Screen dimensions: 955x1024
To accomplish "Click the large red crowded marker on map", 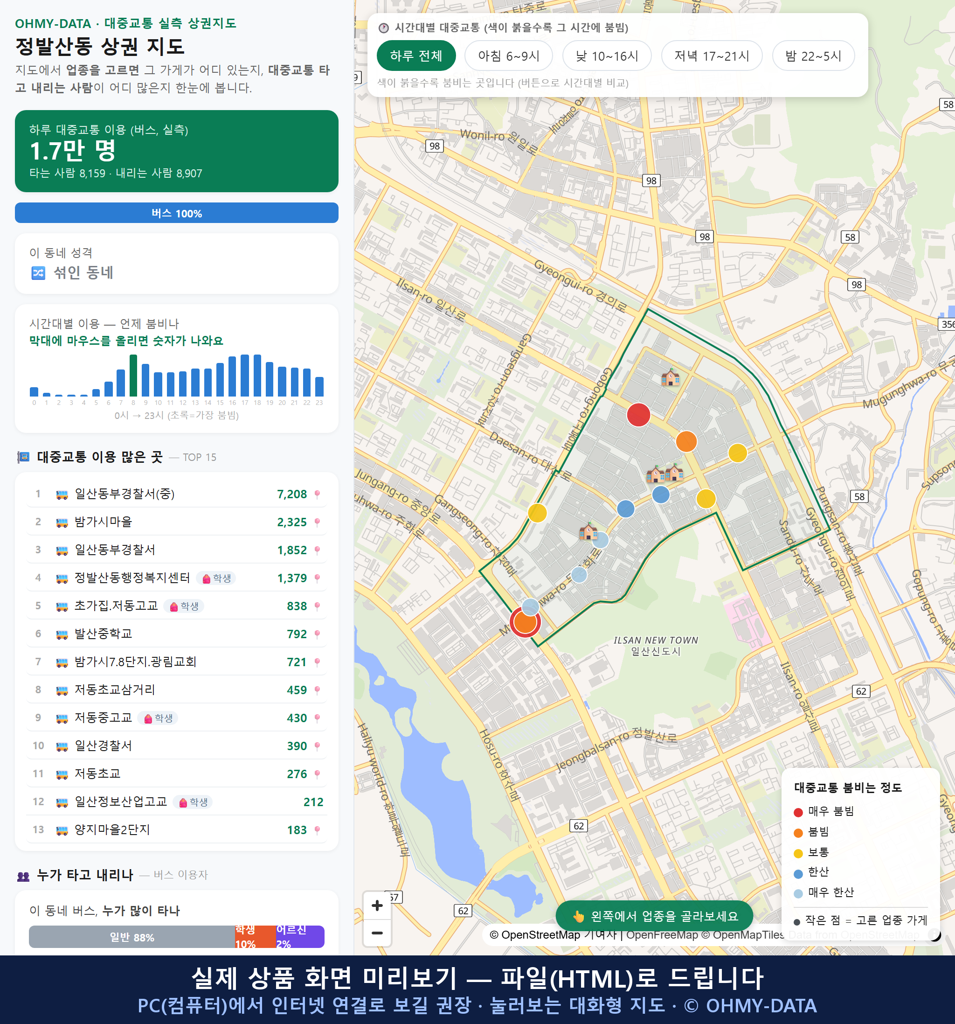I will [638, 415].
